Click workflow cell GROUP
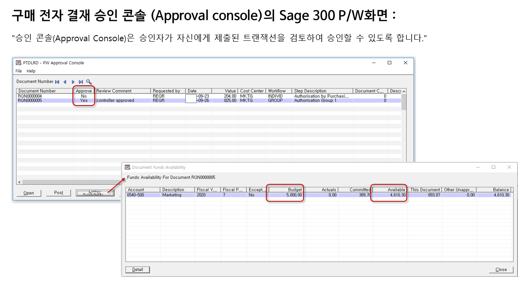The width and height of the screenshot is (518, 291). tap(279, 100)
